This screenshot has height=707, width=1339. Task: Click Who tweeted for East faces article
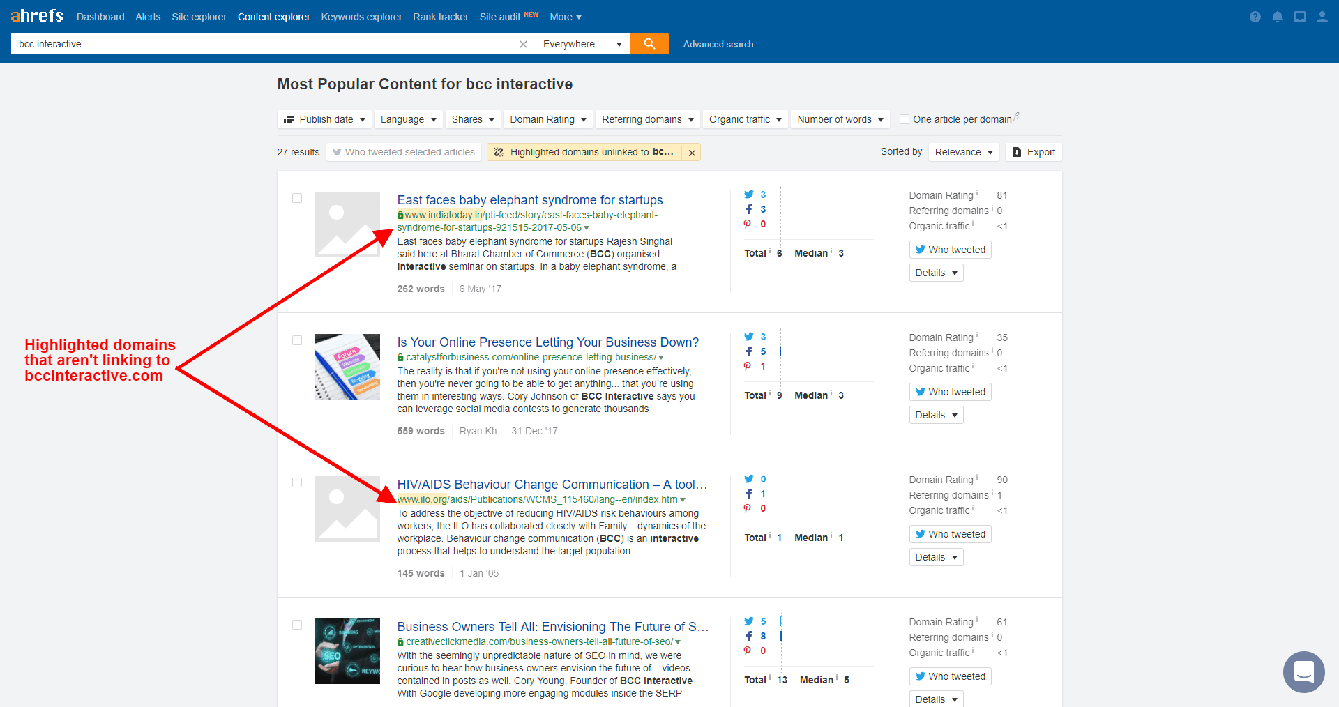[x=950, y=250]
